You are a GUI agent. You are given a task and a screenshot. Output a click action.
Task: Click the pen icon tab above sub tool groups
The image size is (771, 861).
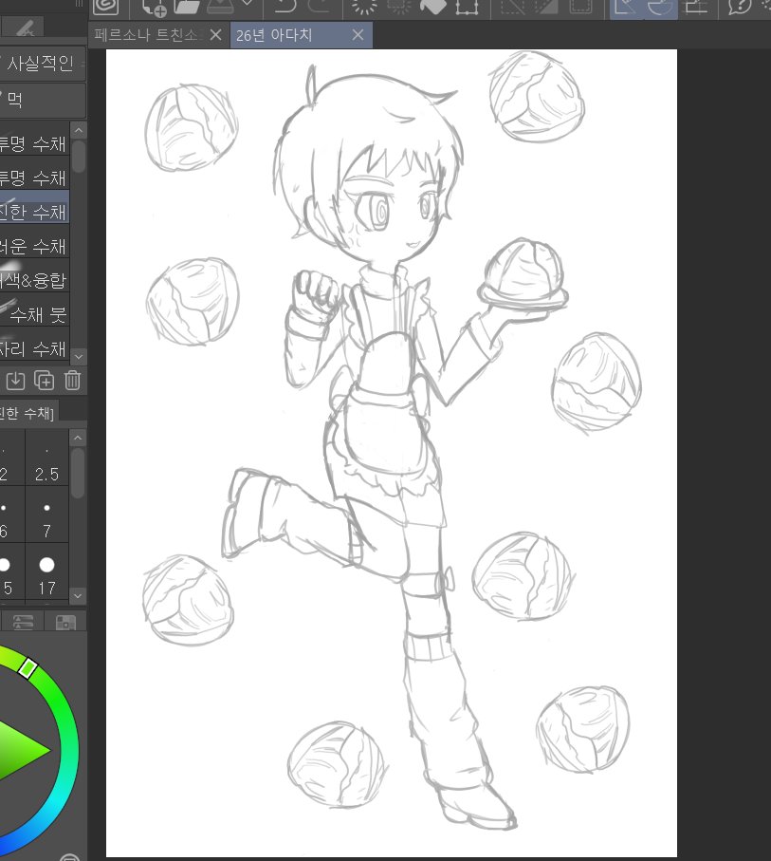[24, 28]
